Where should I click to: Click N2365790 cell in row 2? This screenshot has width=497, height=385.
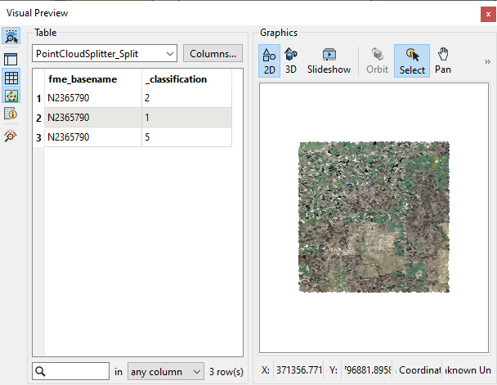click(93, 118)
